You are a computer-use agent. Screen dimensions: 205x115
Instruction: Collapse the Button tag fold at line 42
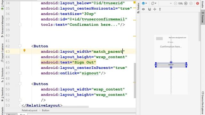pos(20,46)
